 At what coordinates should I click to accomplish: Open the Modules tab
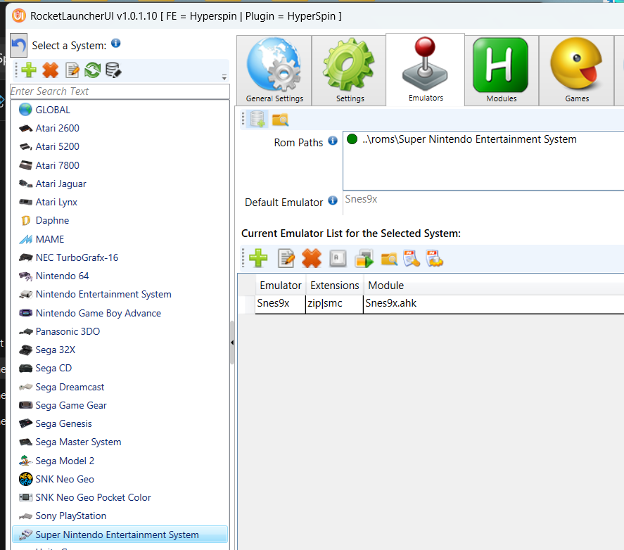click(502, 70)
